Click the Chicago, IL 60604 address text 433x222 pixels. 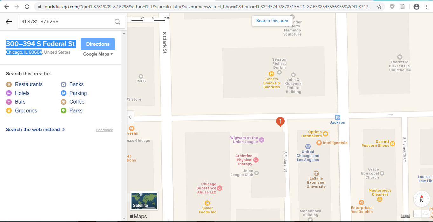[x=24, y=52]
